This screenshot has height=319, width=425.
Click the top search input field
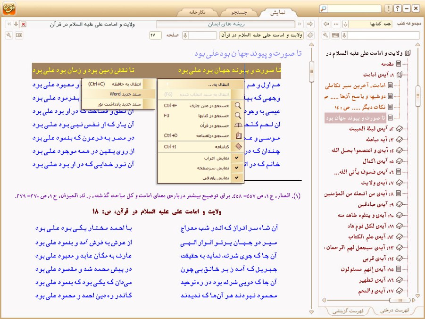354,8
